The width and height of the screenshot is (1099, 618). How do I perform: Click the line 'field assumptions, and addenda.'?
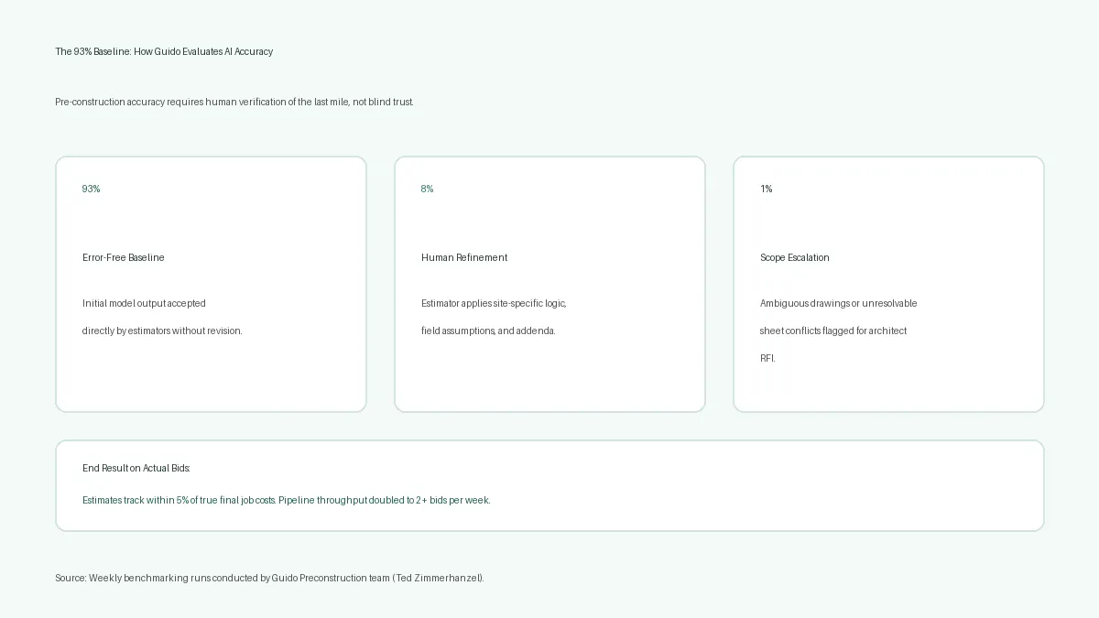coord(488,331)
